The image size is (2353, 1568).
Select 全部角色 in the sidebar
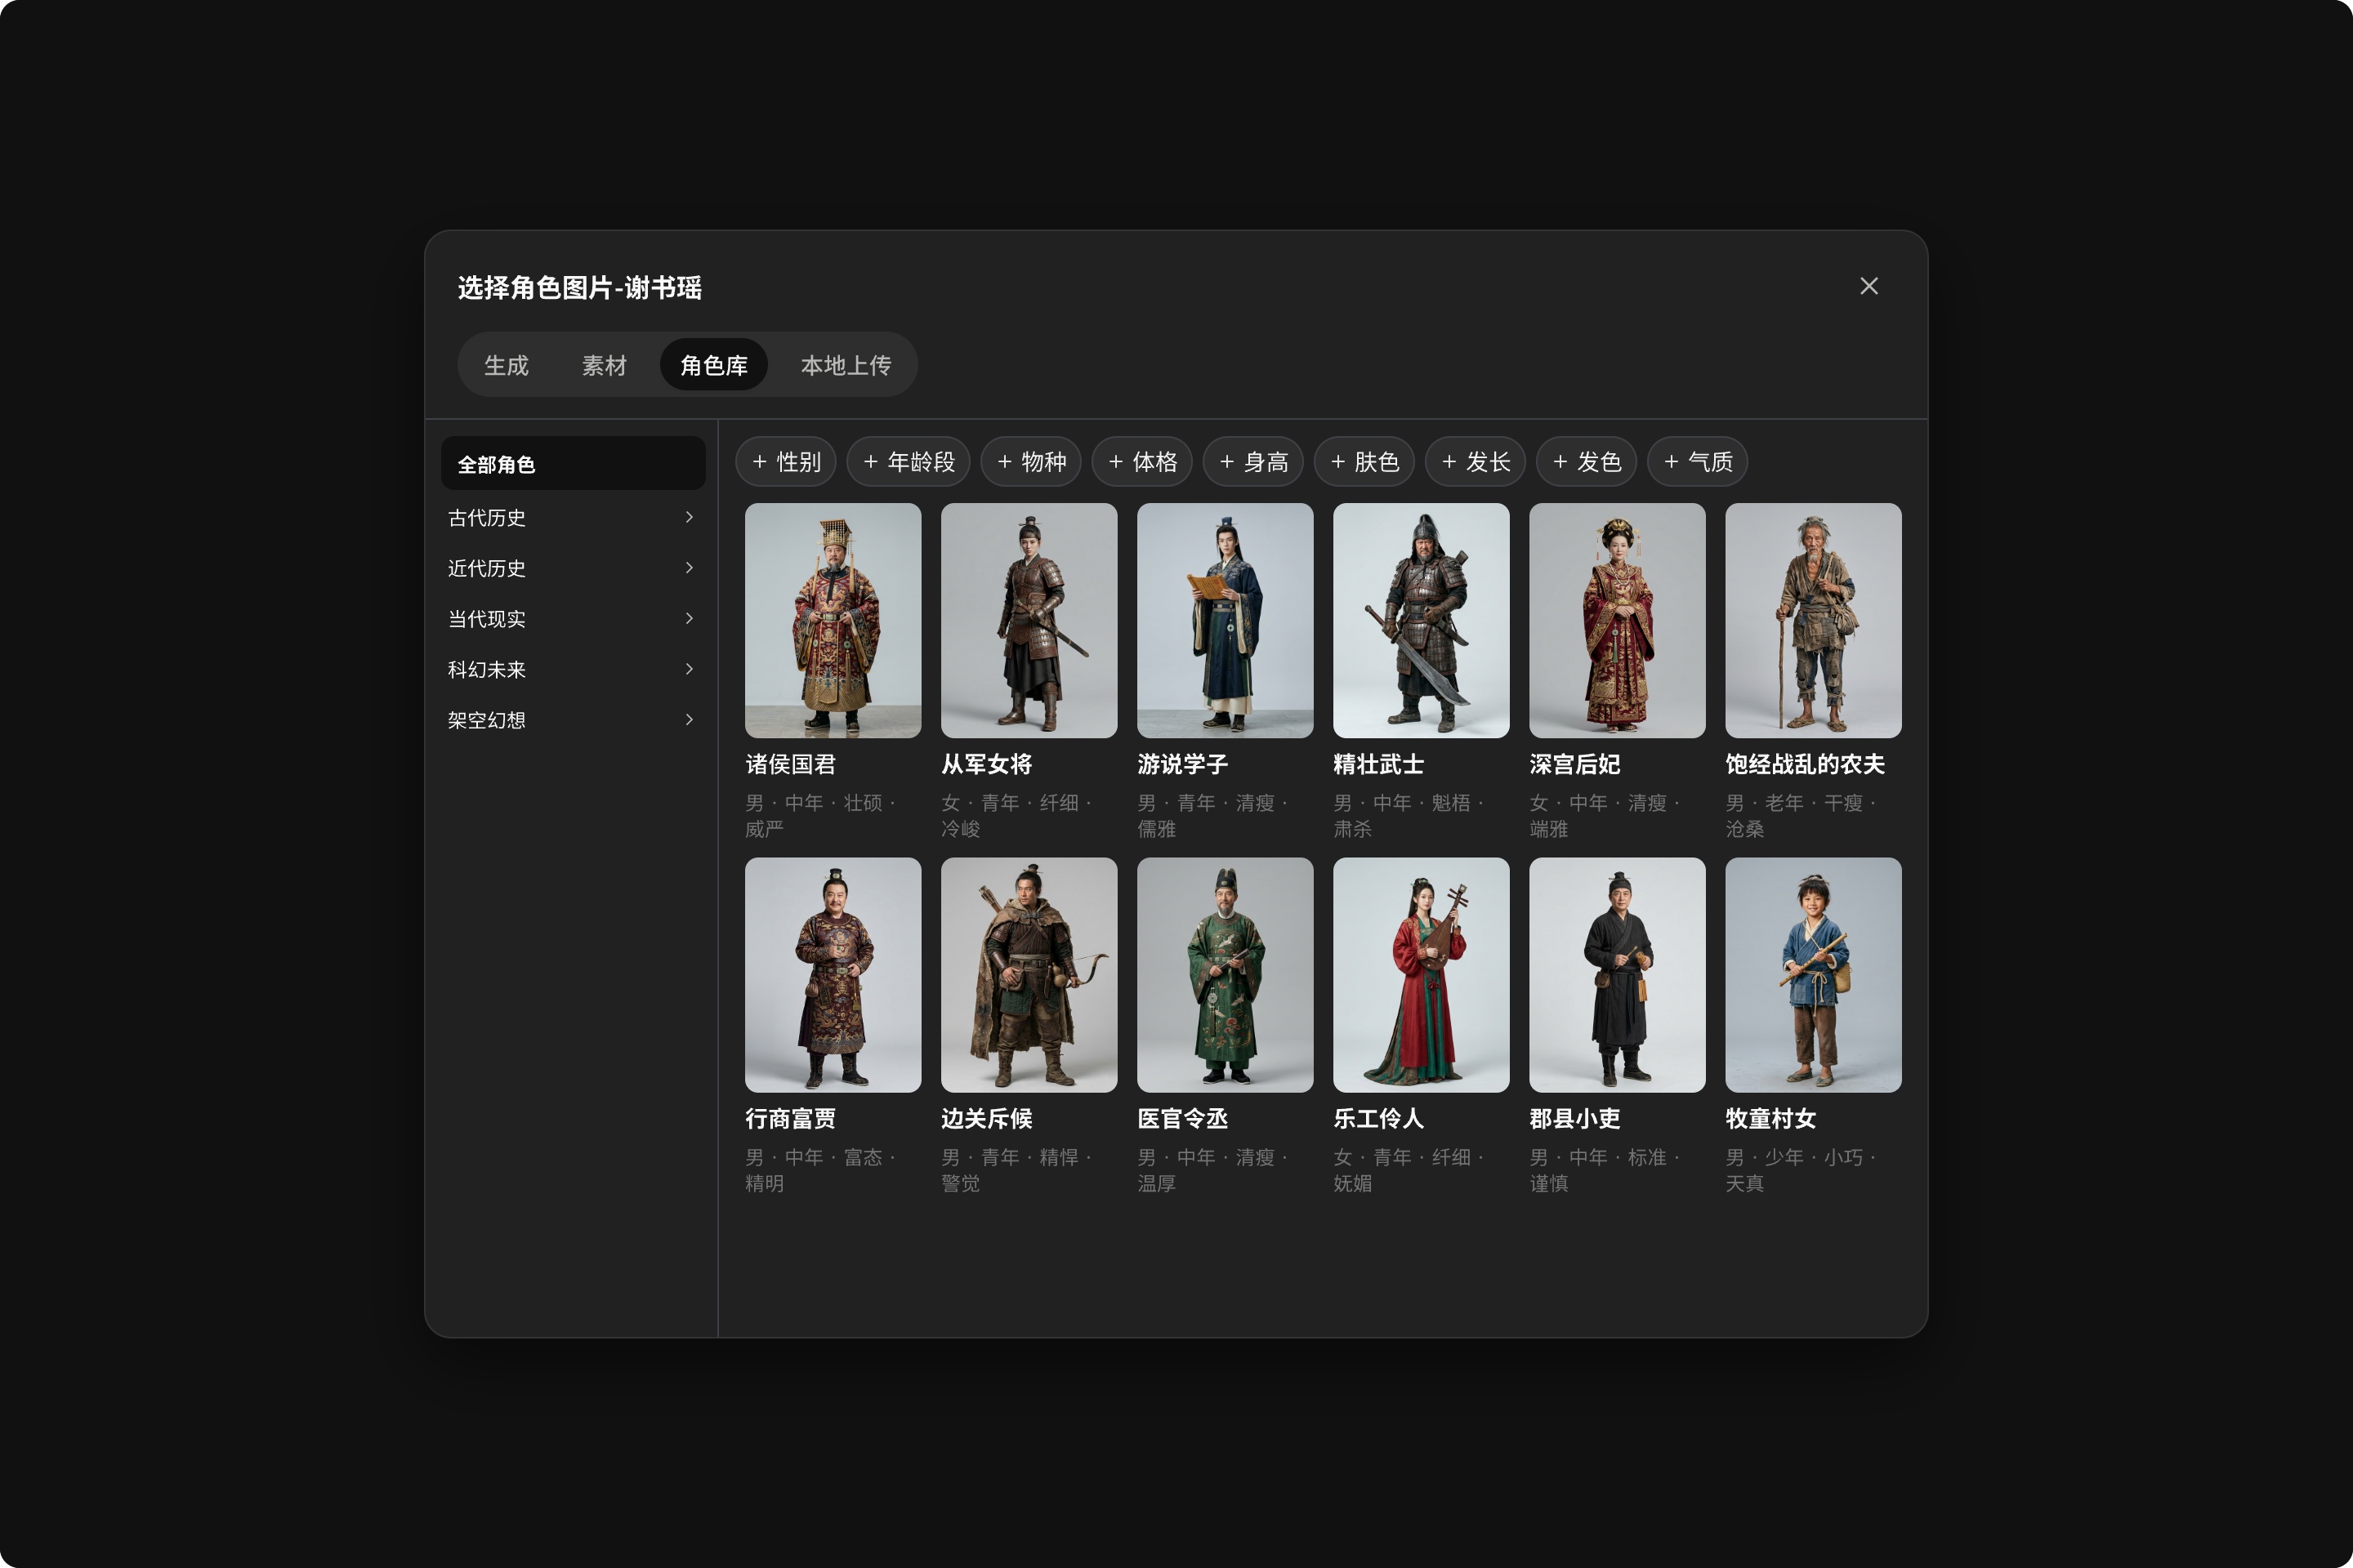574,464
